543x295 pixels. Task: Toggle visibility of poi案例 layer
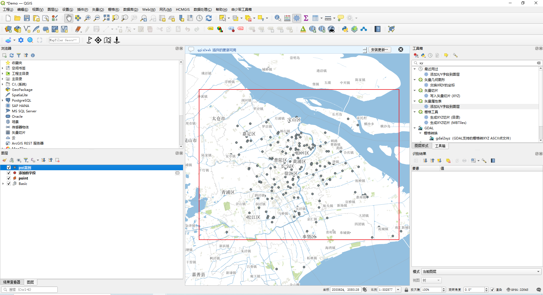pos(9,168)
